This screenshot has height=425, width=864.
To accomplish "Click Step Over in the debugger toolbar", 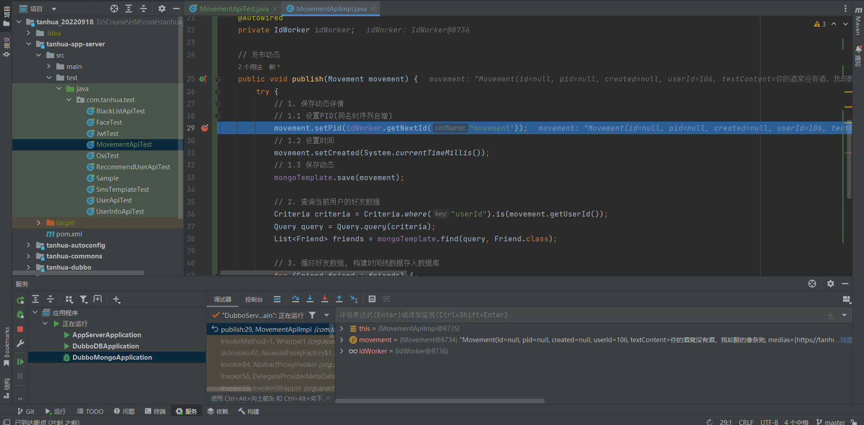I will [x=295, y=299].
